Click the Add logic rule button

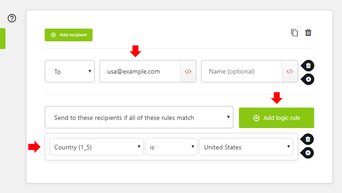(x=277, y=118)
